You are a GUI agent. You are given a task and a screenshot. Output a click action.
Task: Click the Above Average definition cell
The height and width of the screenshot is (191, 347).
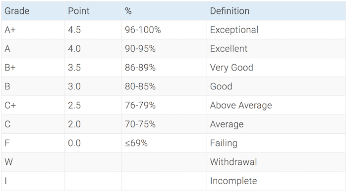coord(276,105)
